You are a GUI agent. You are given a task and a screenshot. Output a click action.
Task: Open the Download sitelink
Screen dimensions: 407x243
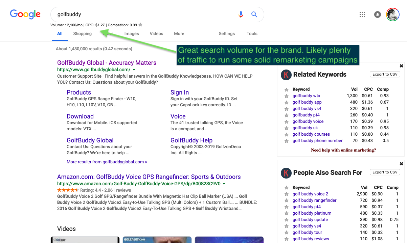[x=80, y=116]
